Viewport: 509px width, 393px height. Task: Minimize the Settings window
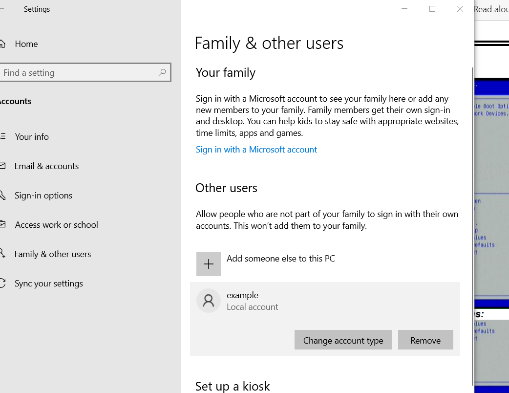click(x=404, y=9)
